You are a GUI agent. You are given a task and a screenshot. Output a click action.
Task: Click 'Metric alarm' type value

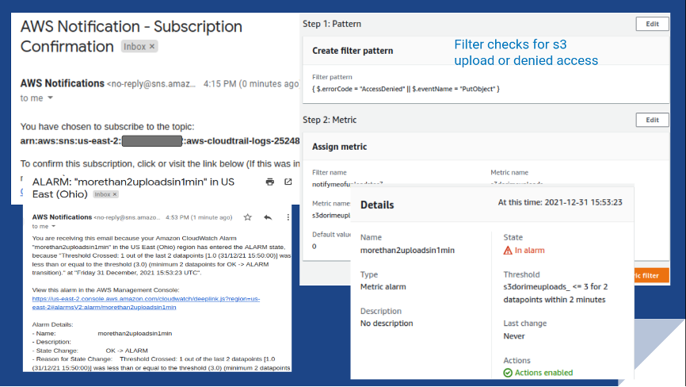383,287
